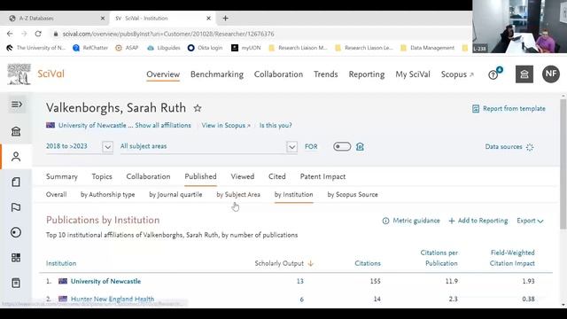Open the Libguides bookmark
Screen dimensions: 567x319
pyautogui.click(x=163, y=48)
